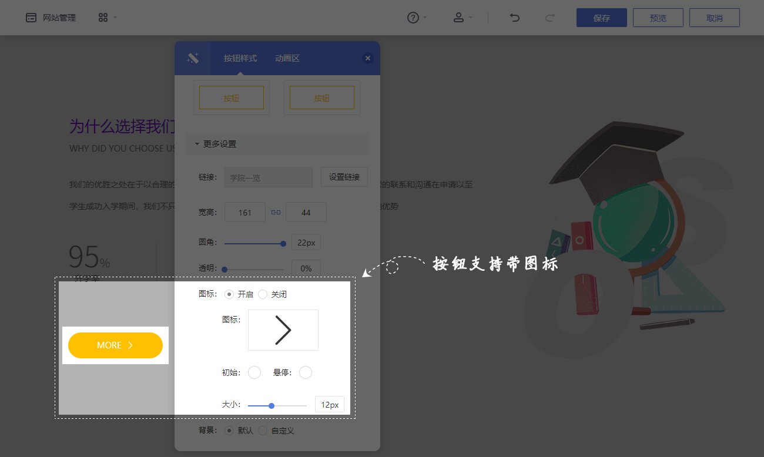764x457 pixels.
Task: Open 网站管理 site management icon
Action: click(31, 18)
